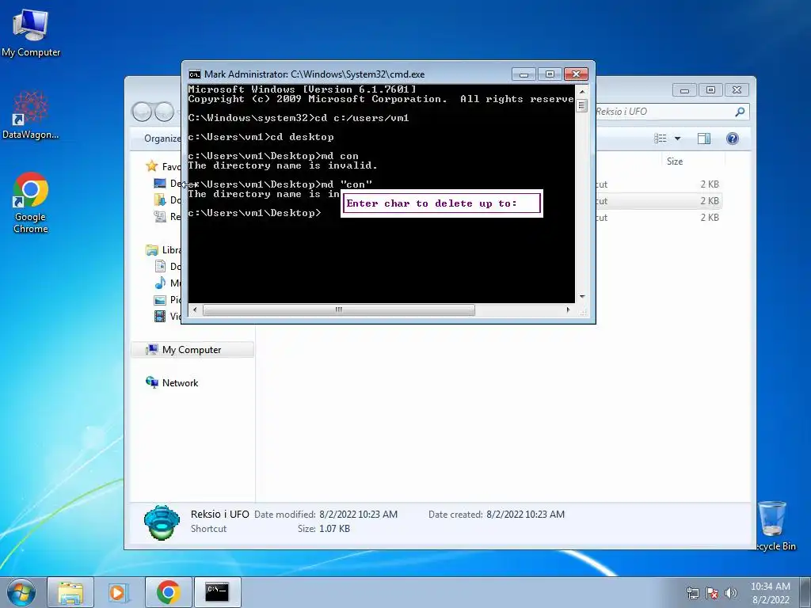Click the Show desktop button on taskbar
The width and height of the screenshot is (811, 608).
(x=805, y=592)
